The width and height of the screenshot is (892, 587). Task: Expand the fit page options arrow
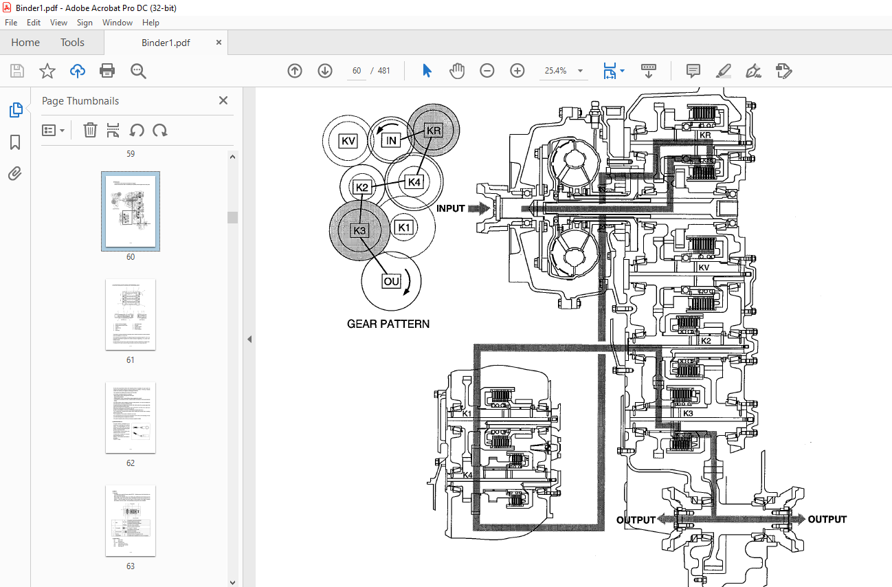622,71
